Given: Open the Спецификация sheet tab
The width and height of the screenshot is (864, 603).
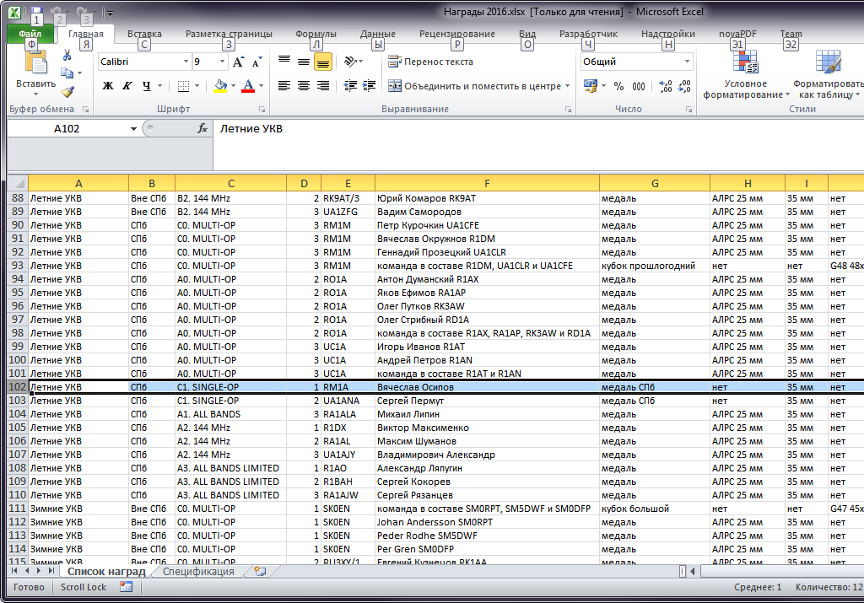Looking at the screenshot, I should [198, 572].
